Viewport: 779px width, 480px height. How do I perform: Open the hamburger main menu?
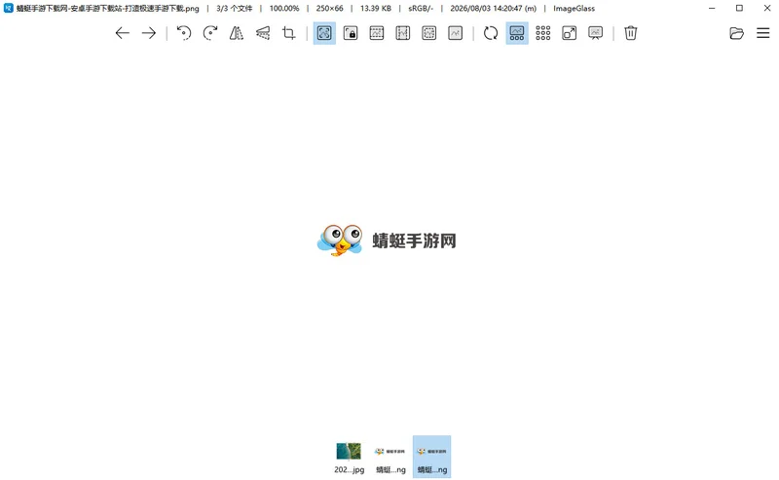point(763,33)
